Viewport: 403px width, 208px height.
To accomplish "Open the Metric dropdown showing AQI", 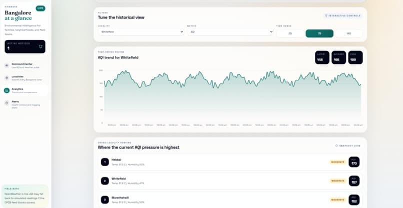I will (230, 32).
